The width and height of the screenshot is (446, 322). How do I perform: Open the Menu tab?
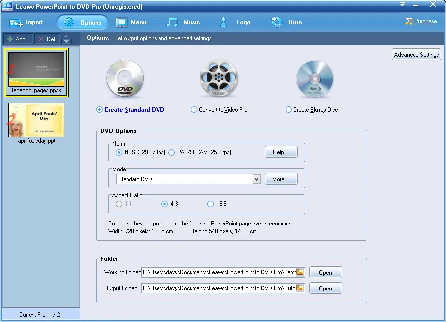point(131,22)
